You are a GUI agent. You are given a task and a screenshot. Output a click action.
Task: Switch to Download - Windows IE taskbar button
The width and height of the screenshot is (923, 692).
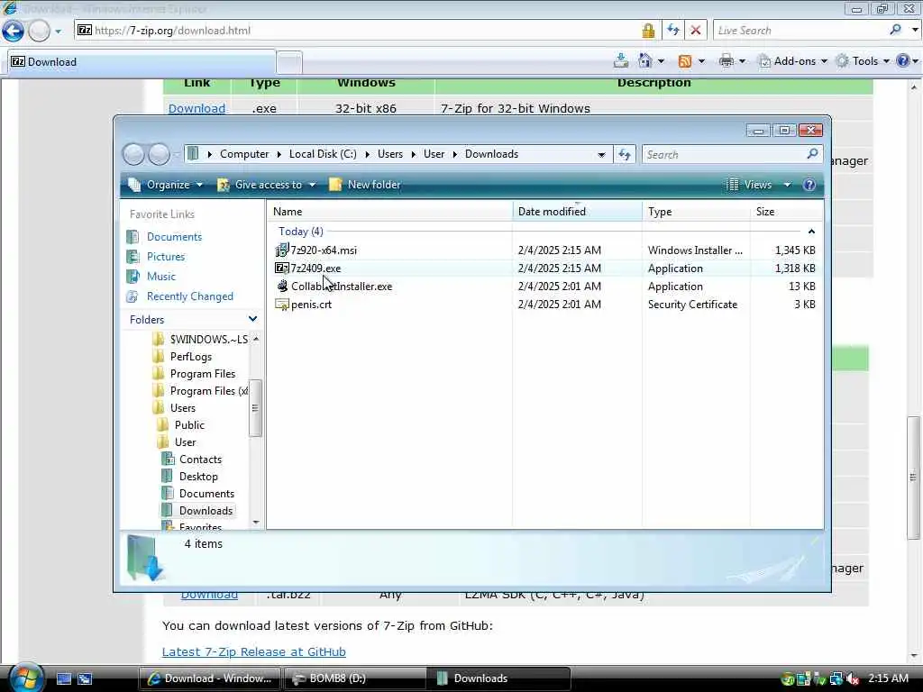[210, 678]
